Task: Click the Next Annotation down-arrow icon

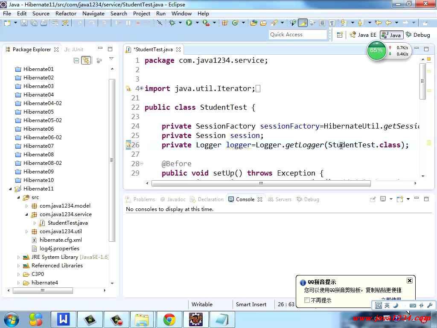Action: coord(343,23)
